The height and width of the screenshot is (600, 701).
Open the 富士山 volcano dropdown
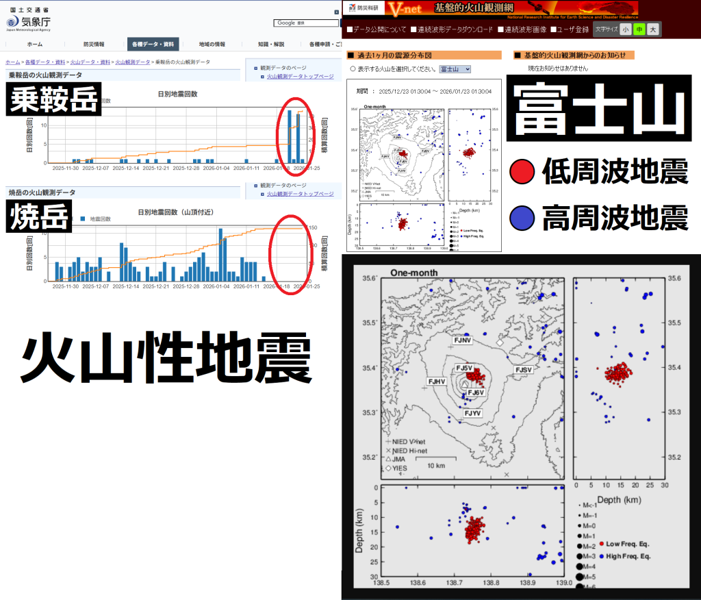pos(455,69)
